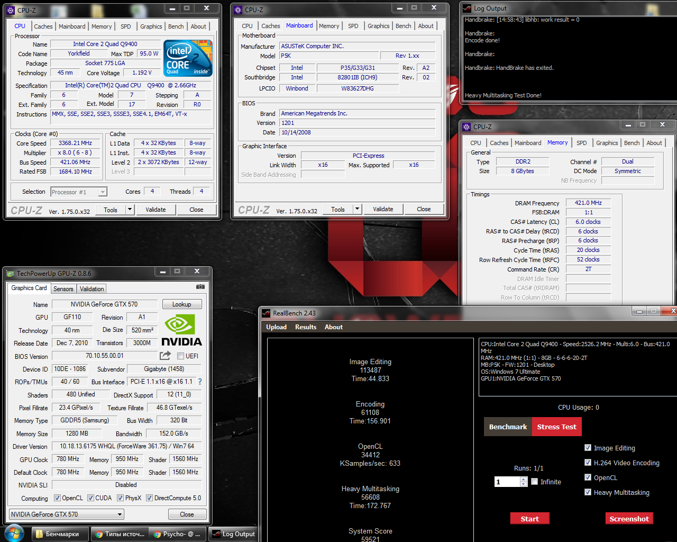Image resolution: width=677 pixels, height=542 pixels.
Task: Click the GPU-Z title bar icon
Action: pyautogui.click(x=10, y=274)
